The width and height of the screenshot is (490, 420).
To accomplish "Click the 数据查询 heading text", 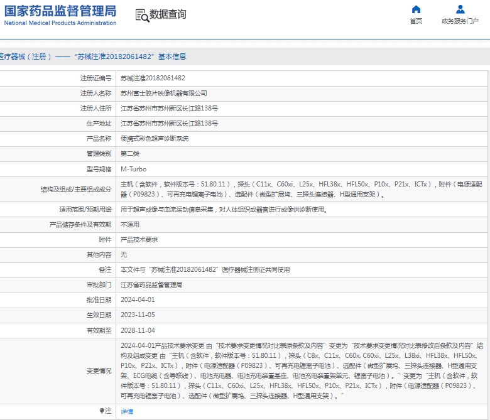I will click(x=168, y=14).
